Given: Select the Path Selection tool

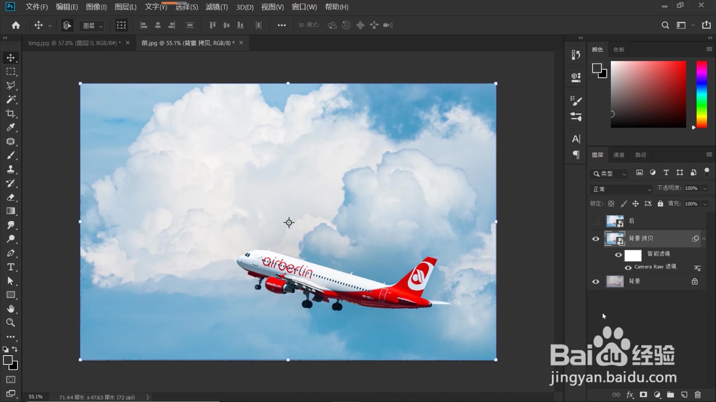Looking at the screenshot, I should pyautogui.click(x=11, y=281).
